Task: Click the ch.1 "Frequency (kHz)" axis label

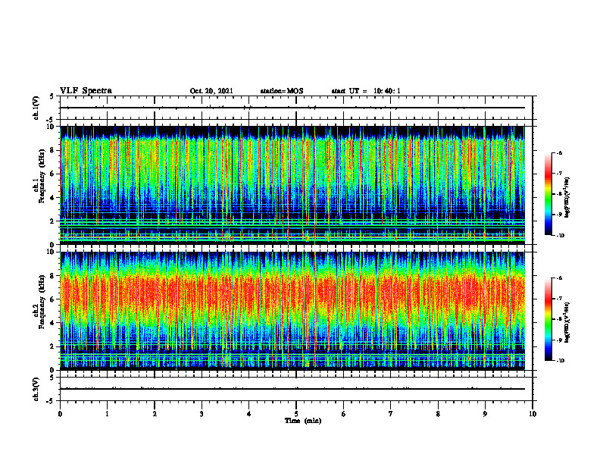Action: (42, 177)
